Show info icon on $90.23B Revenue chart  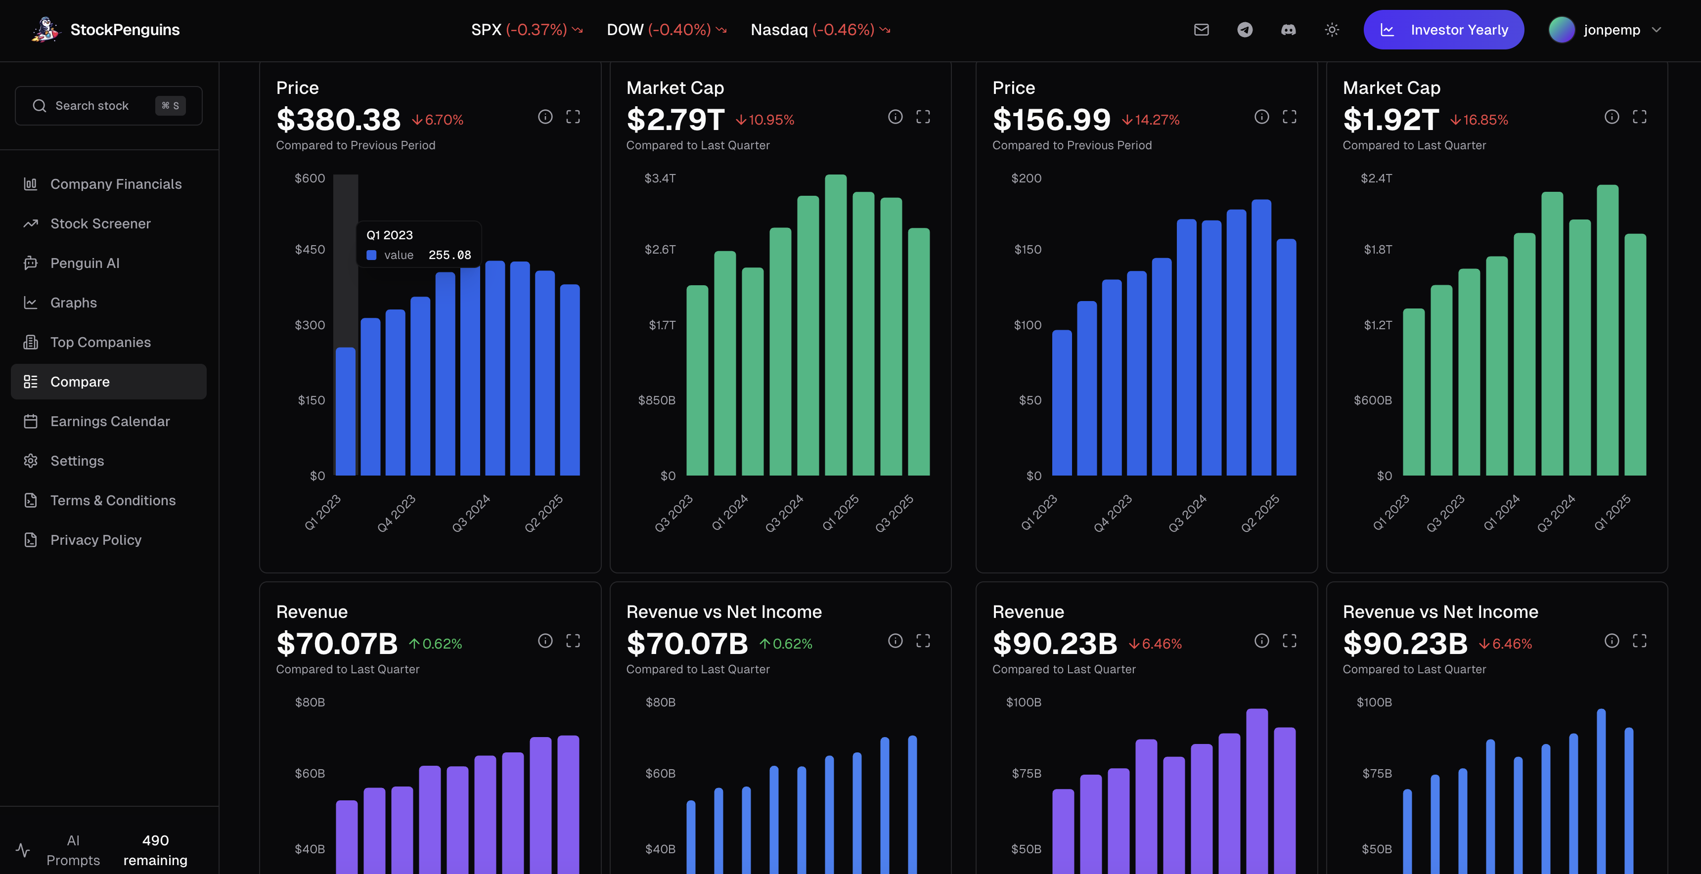1261,641
